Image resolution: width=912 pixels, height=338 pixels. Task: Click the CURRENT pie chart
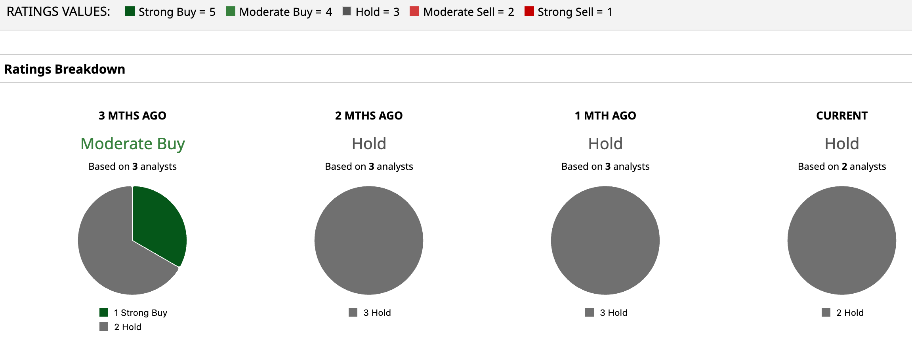click(x=842, y=240)
